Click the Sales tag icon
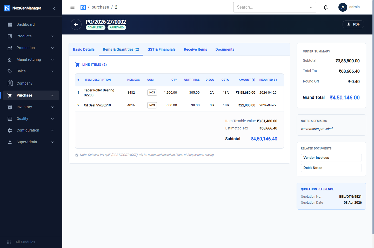The image size is (374, 248). pos(10,71)
